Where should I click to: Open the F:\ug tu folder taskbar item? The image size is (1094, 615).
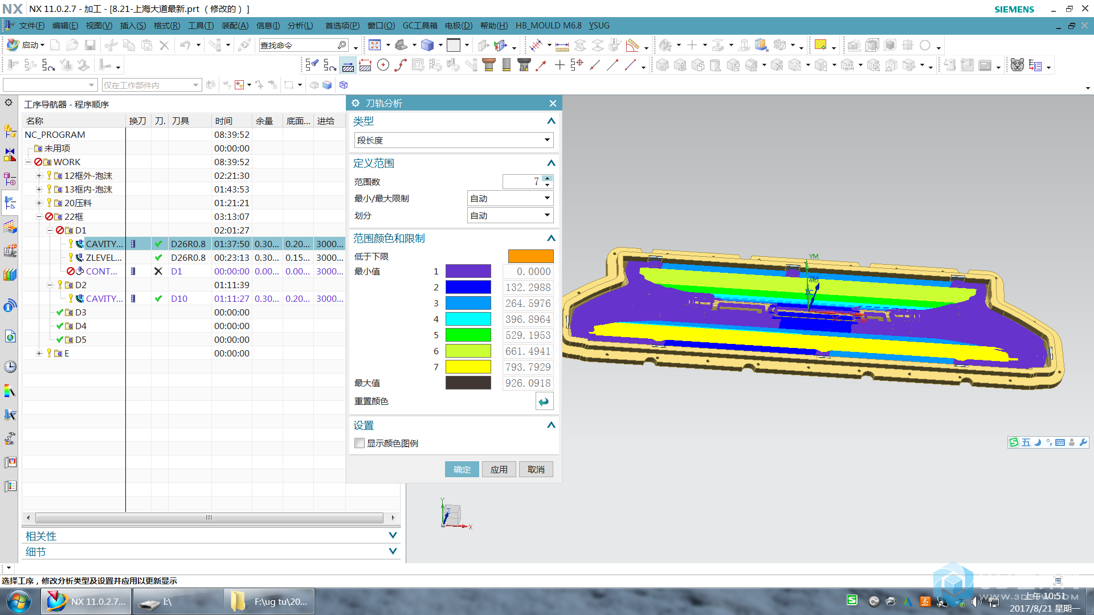[x=270, y=601]
